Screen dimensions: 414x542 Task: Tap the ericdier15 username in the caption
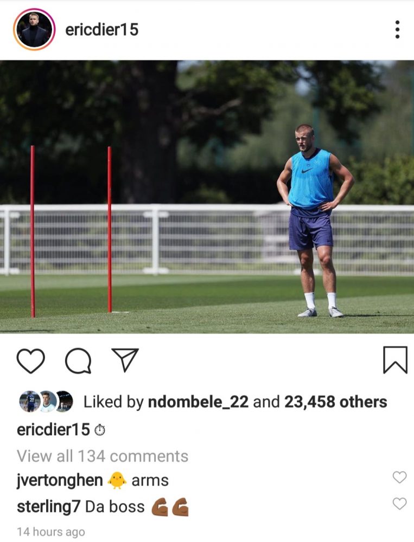pyautogui.click(x=53, y=430)
